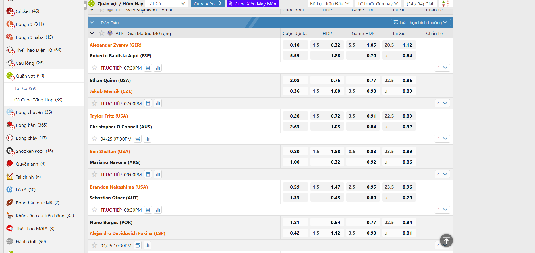Open Bộ Lọc Trận Đấu dropdown

[330, 3]
